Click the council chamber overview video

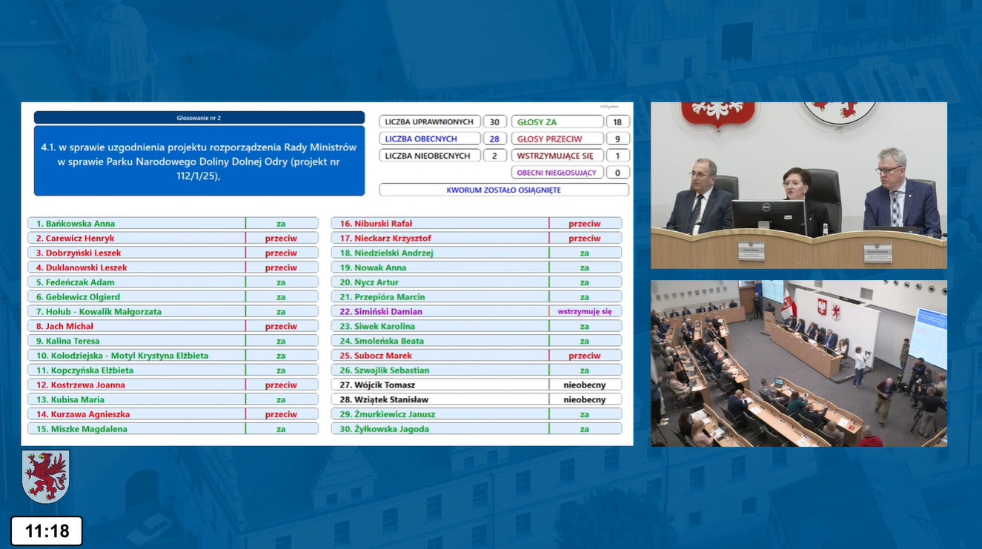tap(798, 363)
